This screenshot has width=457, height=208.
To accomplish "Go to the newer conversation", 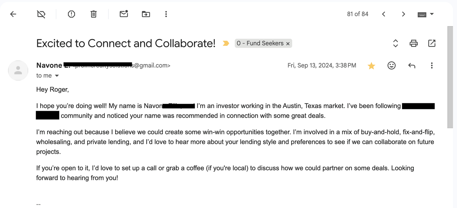I will pos(384,14).
